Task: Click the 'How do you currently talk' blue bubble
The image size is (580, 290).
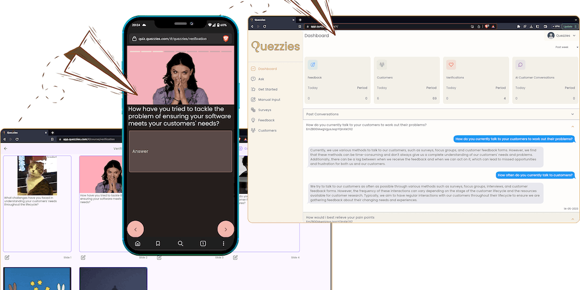Action: coord(514,139)
